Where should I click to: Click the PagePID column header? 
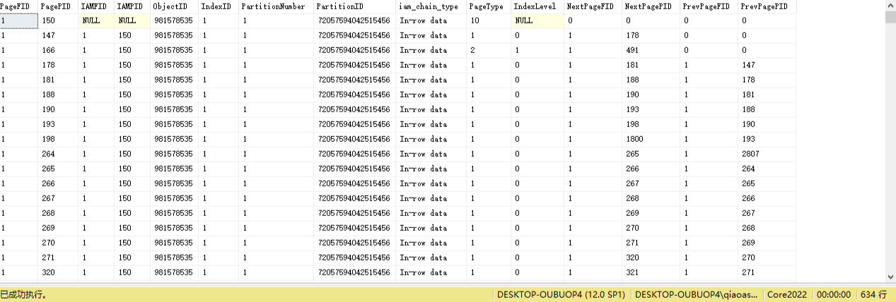[x=59, y=6]
